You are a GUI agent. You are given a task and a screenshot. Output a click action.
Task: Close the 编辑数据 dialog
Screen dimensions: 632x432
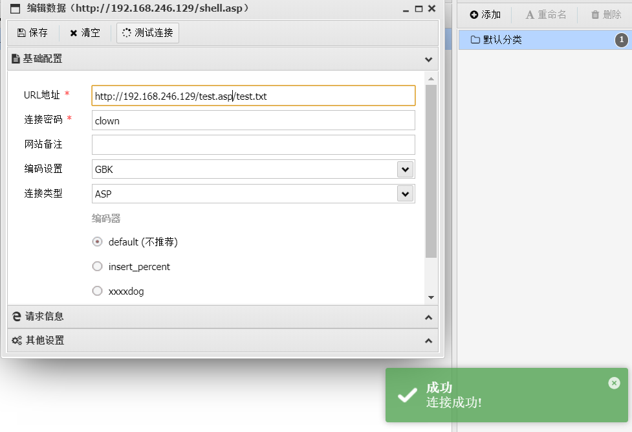point(431,8)
